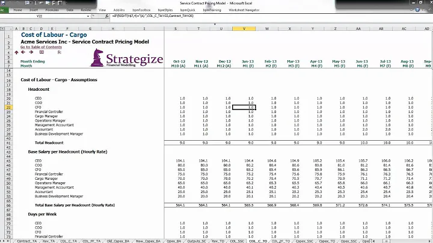Screen dimensions: 433x243
Task: Switch to the Capex_SSC sheet tab
Action: (x=304, y=241)
